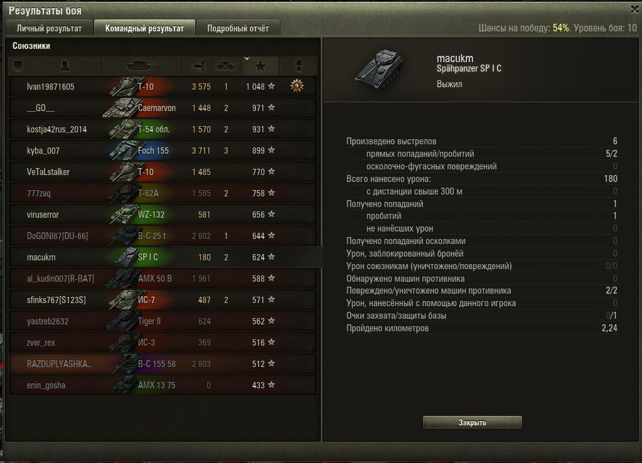Viewport: 642px width, 463px height.
Task: Select RAZDUPLYASHKA.. B-C 155 58 row
Action: (163, 364)
